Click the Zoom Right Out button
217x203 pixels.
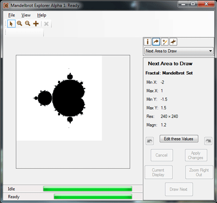point(199,172)
